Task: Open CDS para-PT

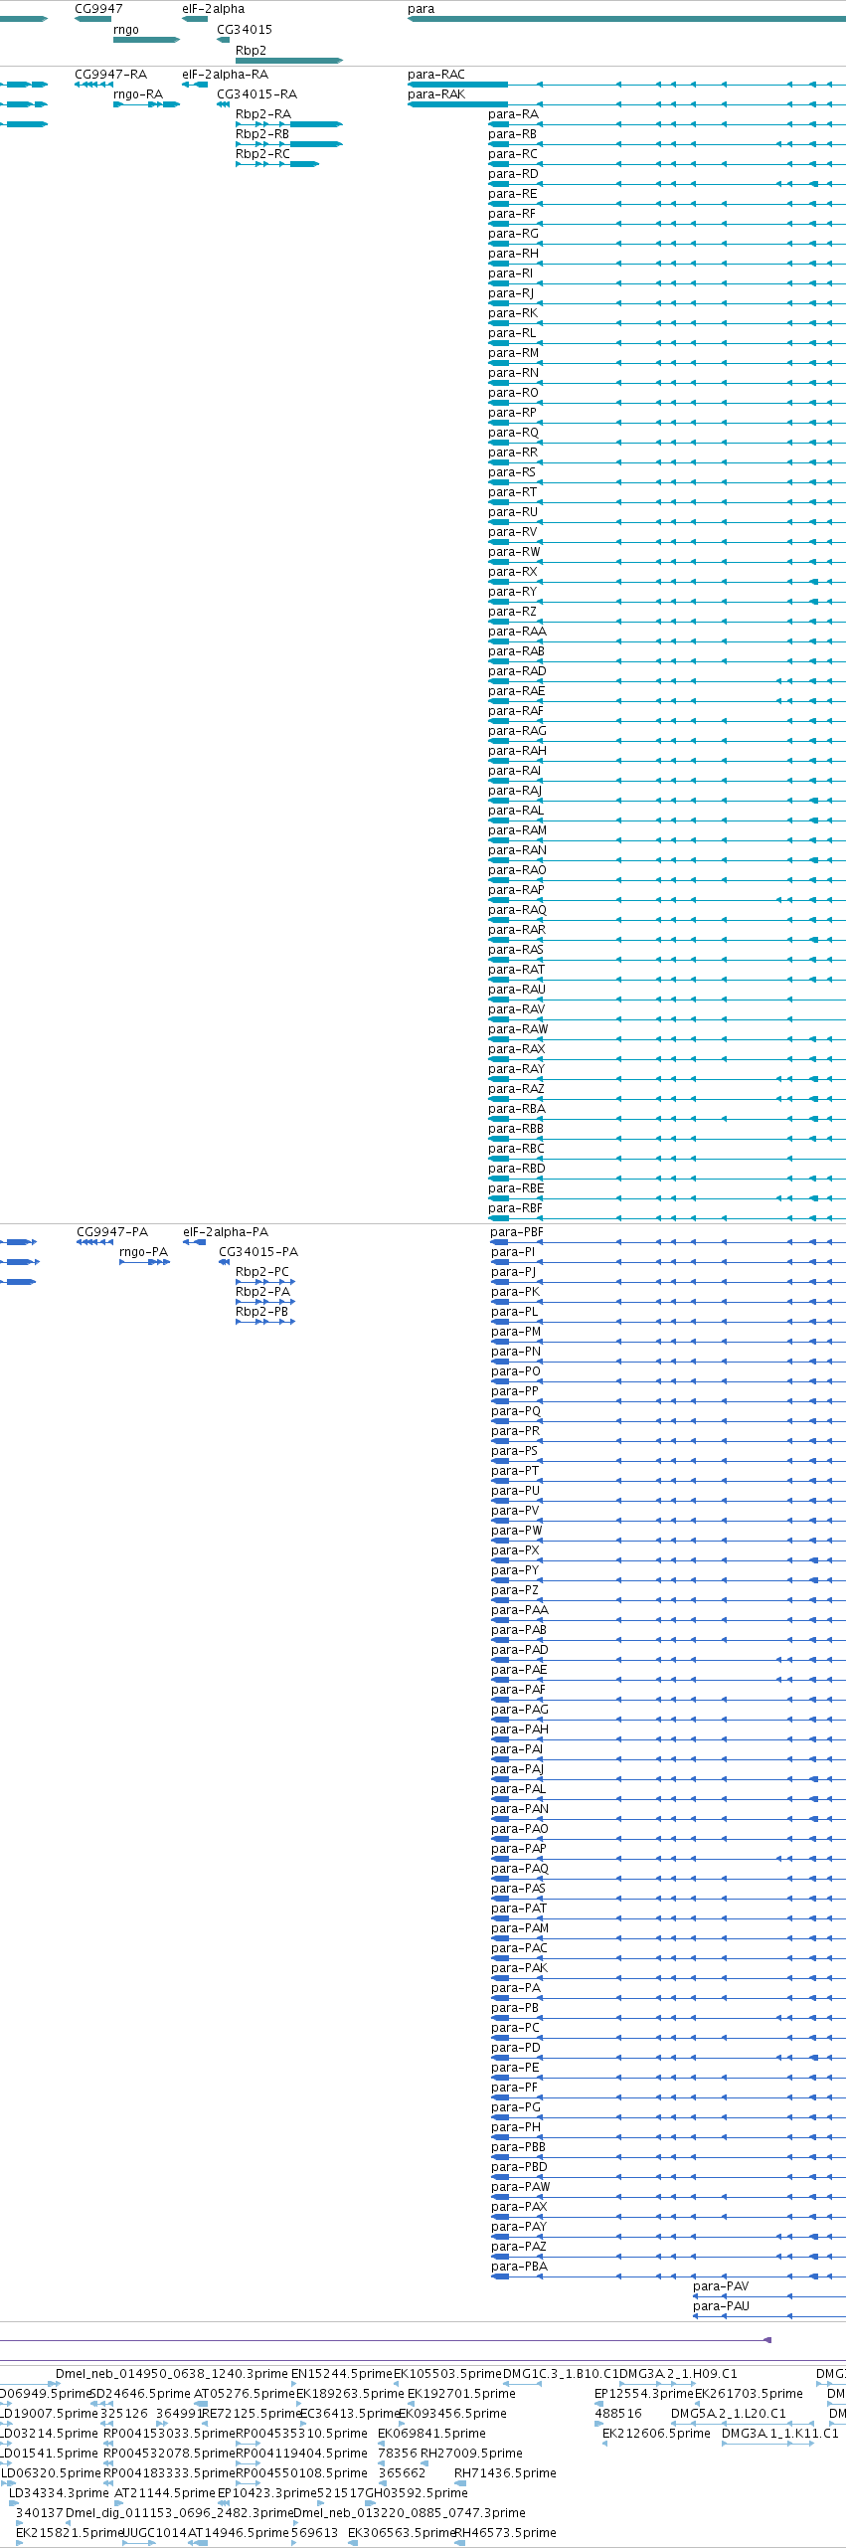Action: [x=515, y=1471]
